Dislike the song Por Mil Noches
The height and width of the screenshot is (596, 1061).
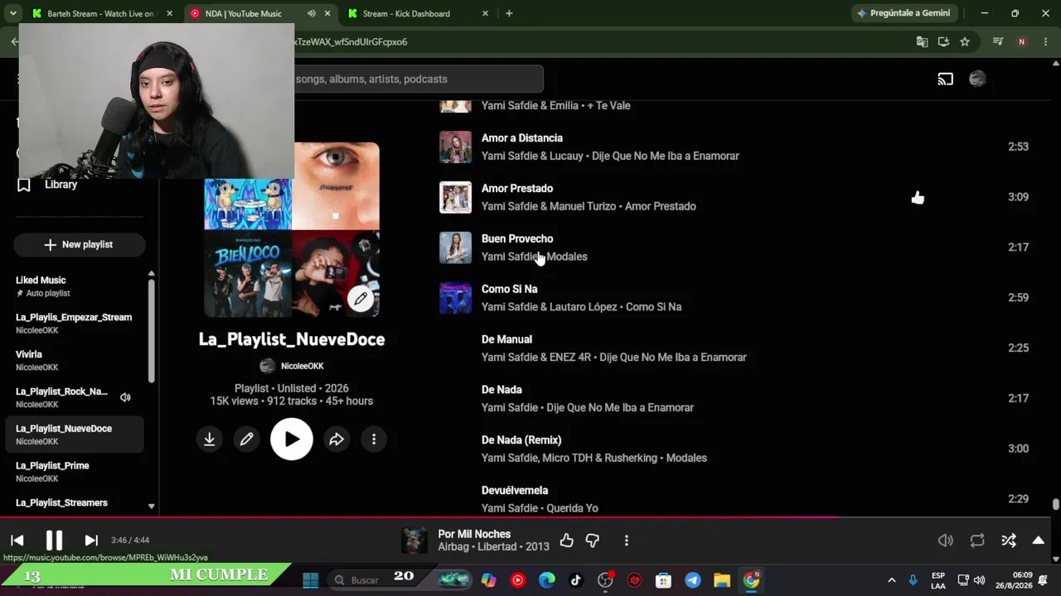pyautogui.click(x=593, y=541)
